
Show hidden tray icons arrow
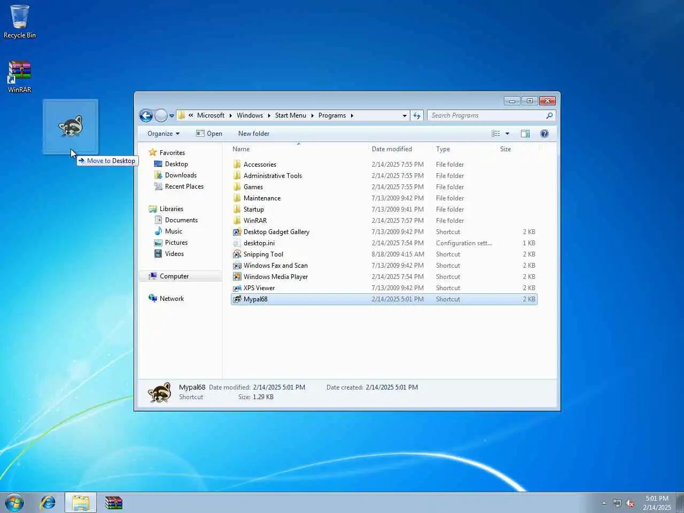tap(604, 503)
